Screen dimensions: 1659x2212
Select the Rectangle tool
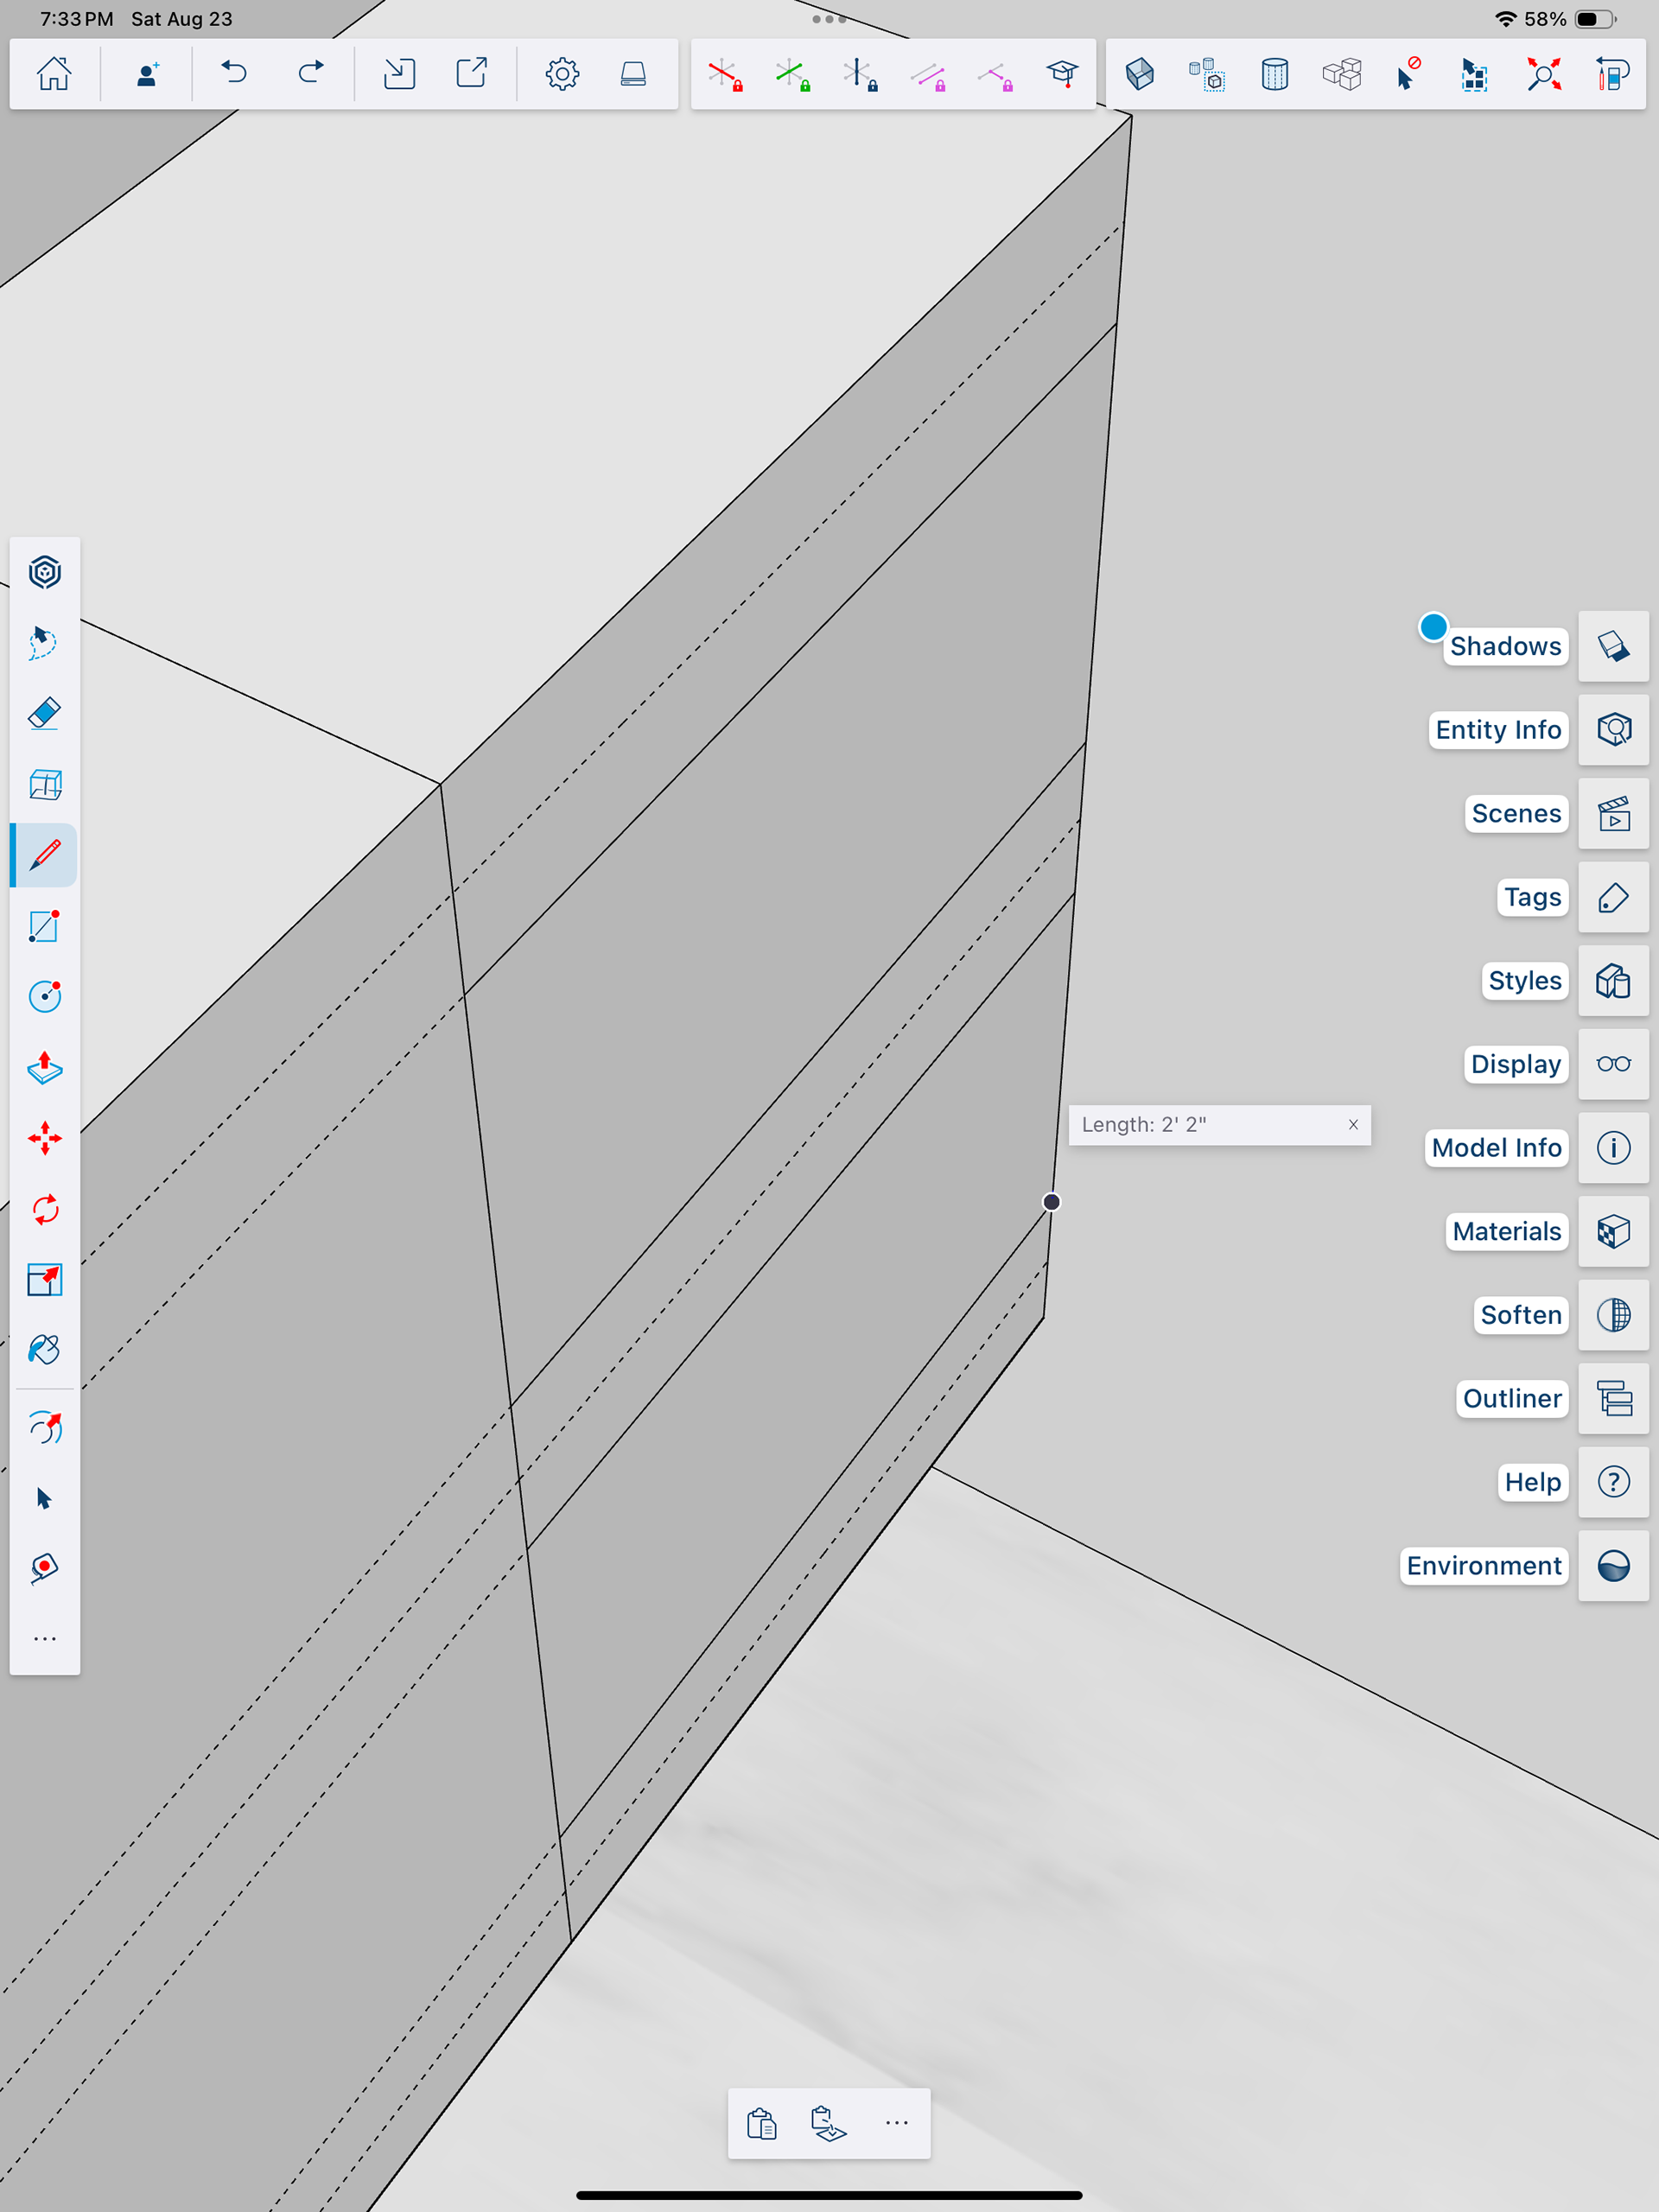pyautogui.click(x=44, y=926)
